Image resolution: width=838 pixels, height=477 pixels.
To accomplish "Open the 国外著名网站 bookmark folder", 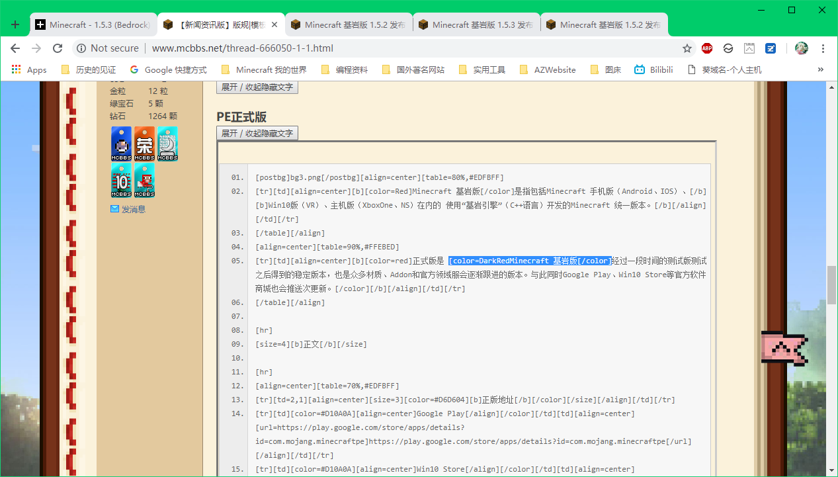I will click(413, 69).
